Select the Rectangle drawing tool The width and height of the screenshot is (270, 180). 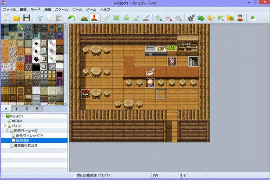pos(117,18)
